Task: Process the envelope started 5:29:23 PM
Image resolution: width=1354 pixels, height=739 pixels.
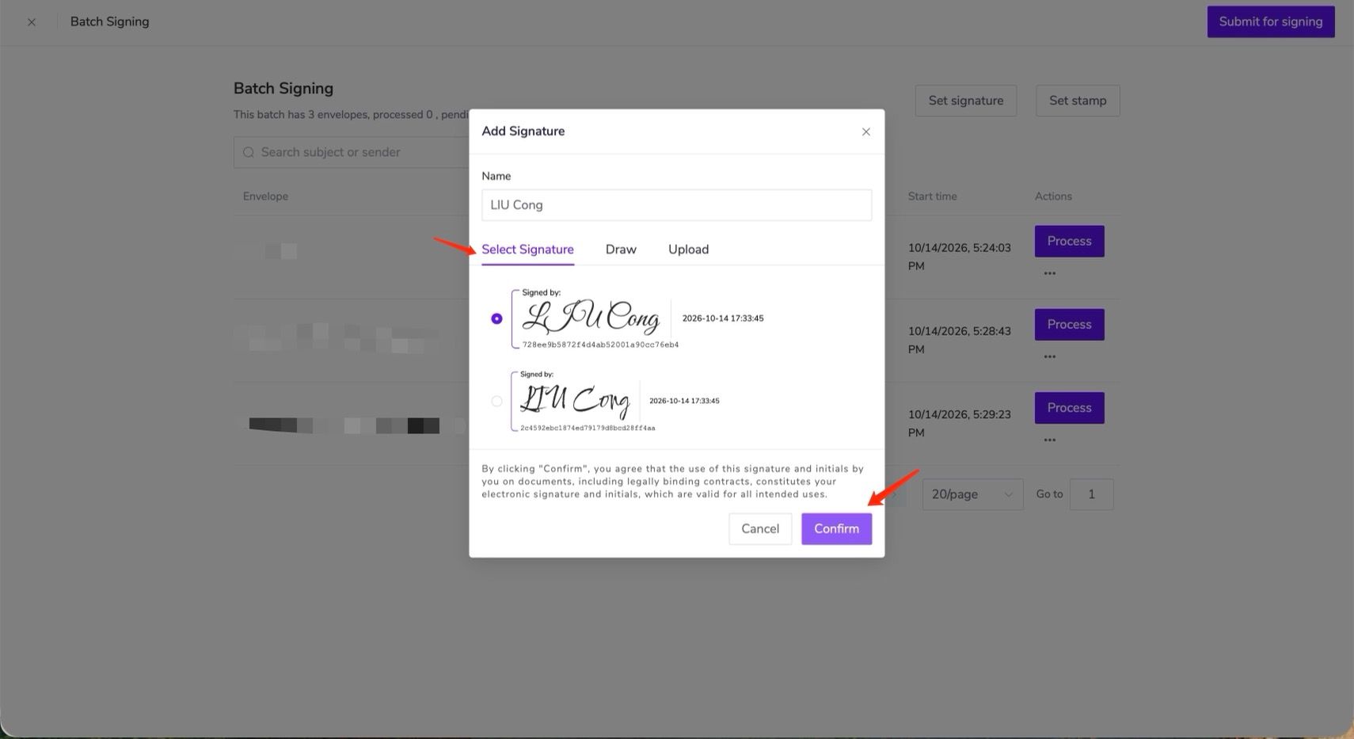Action: coord(1069,408)
